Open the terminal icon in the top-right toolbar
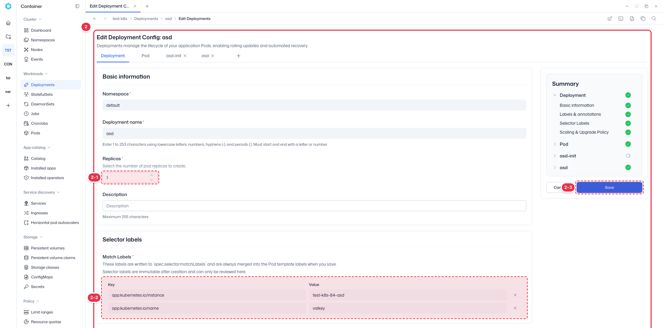Image resolution: width=663 pixels, height=328 pixels. (621, 19)
